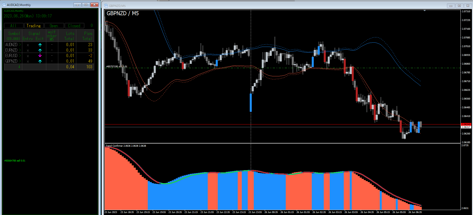
Task: Click the symbol count 4 in totals row
Action: click(19, 67)
